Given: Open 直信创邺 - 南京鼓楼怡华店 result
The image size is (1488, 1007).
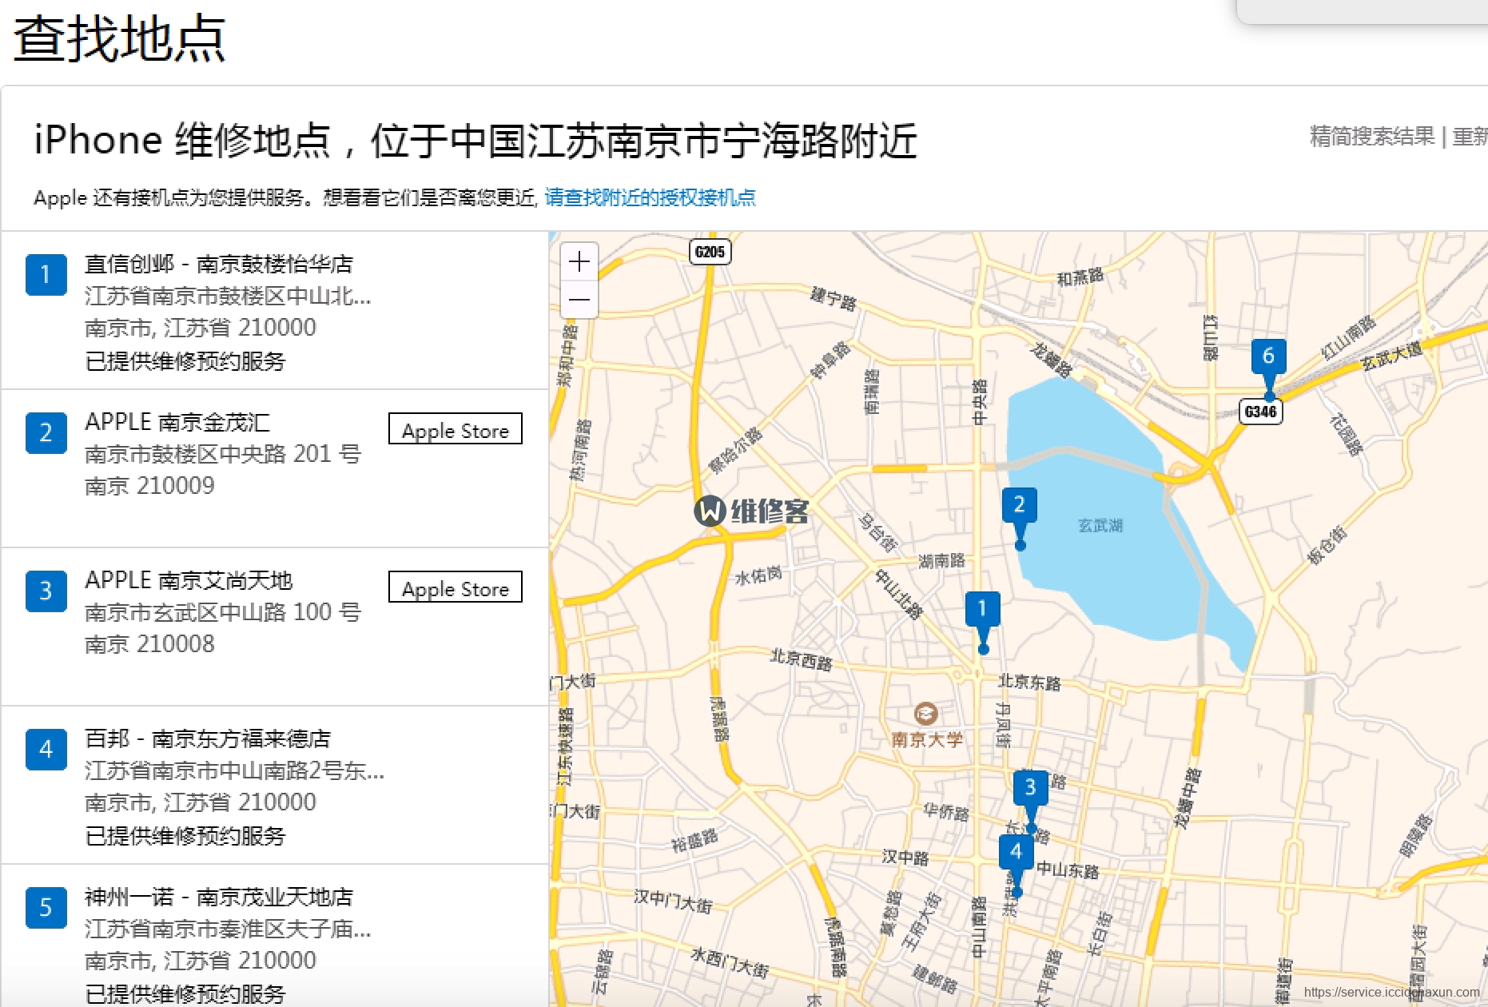Looking at the screenshot, I should (x=219, y=264).
